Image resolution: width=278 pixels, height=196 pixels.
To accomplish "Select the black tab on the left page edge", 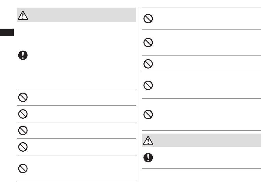I will tap(7, 32).
